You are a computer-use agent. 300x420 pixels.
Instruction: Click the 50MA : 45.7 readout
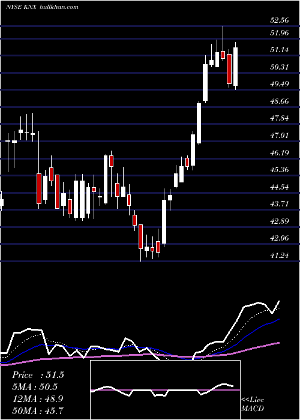[38, 410]
